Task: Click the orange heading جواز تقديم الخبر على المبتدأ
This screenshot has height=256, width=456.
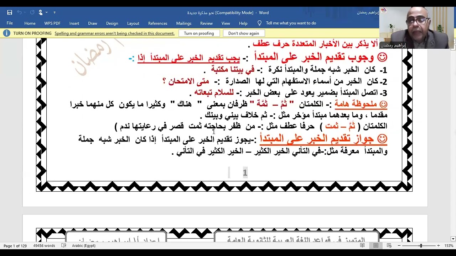Action: (x=317, y=139)
